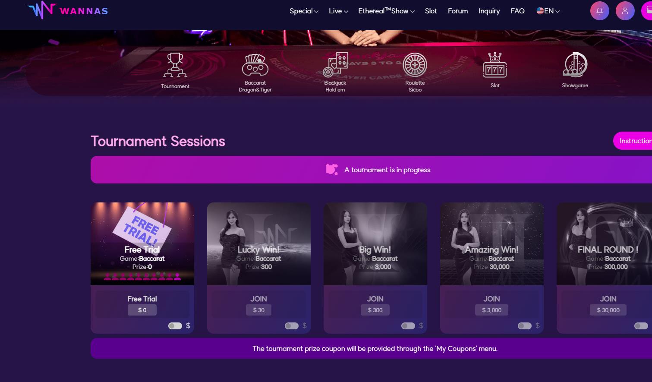The image size is (652, 382).
Task: Join the $ 300 Big Win! tournament
Action: 375,304
